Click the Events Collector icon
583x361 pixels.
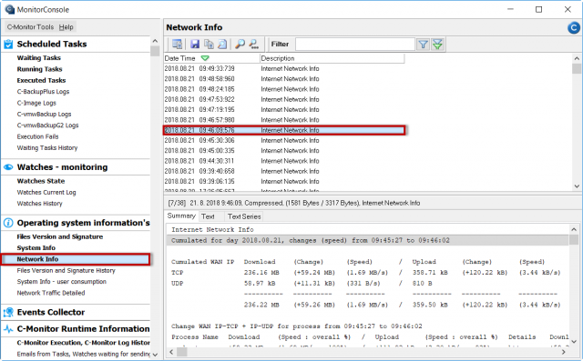[x=8, y=313]
